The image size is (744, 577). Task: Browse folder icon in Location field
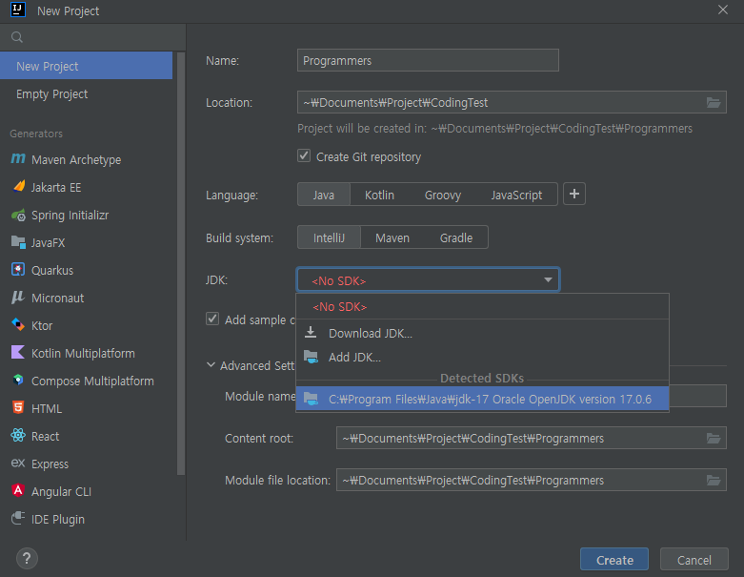click(714, 103)
